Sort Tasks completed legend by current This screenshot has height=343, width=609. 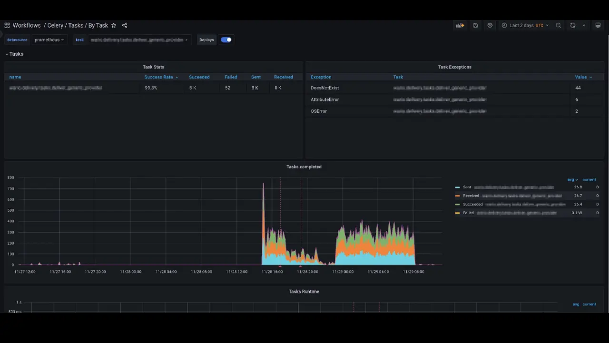pos(589,180)
